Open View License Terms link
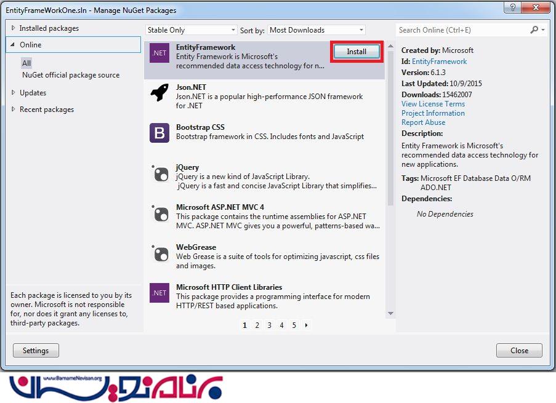Screen dimensions: 556x403 click(433, 104)
